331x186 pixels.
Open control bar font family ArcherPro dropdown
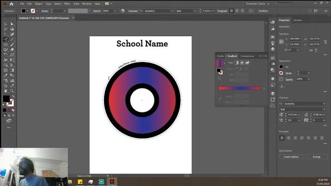(x=172, y=11)
